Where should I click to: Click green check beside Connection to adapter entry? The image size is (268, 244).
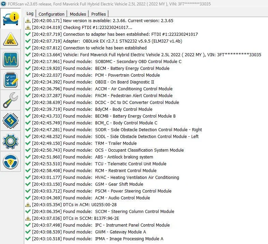pyautogui.click(x=28, y=34)
